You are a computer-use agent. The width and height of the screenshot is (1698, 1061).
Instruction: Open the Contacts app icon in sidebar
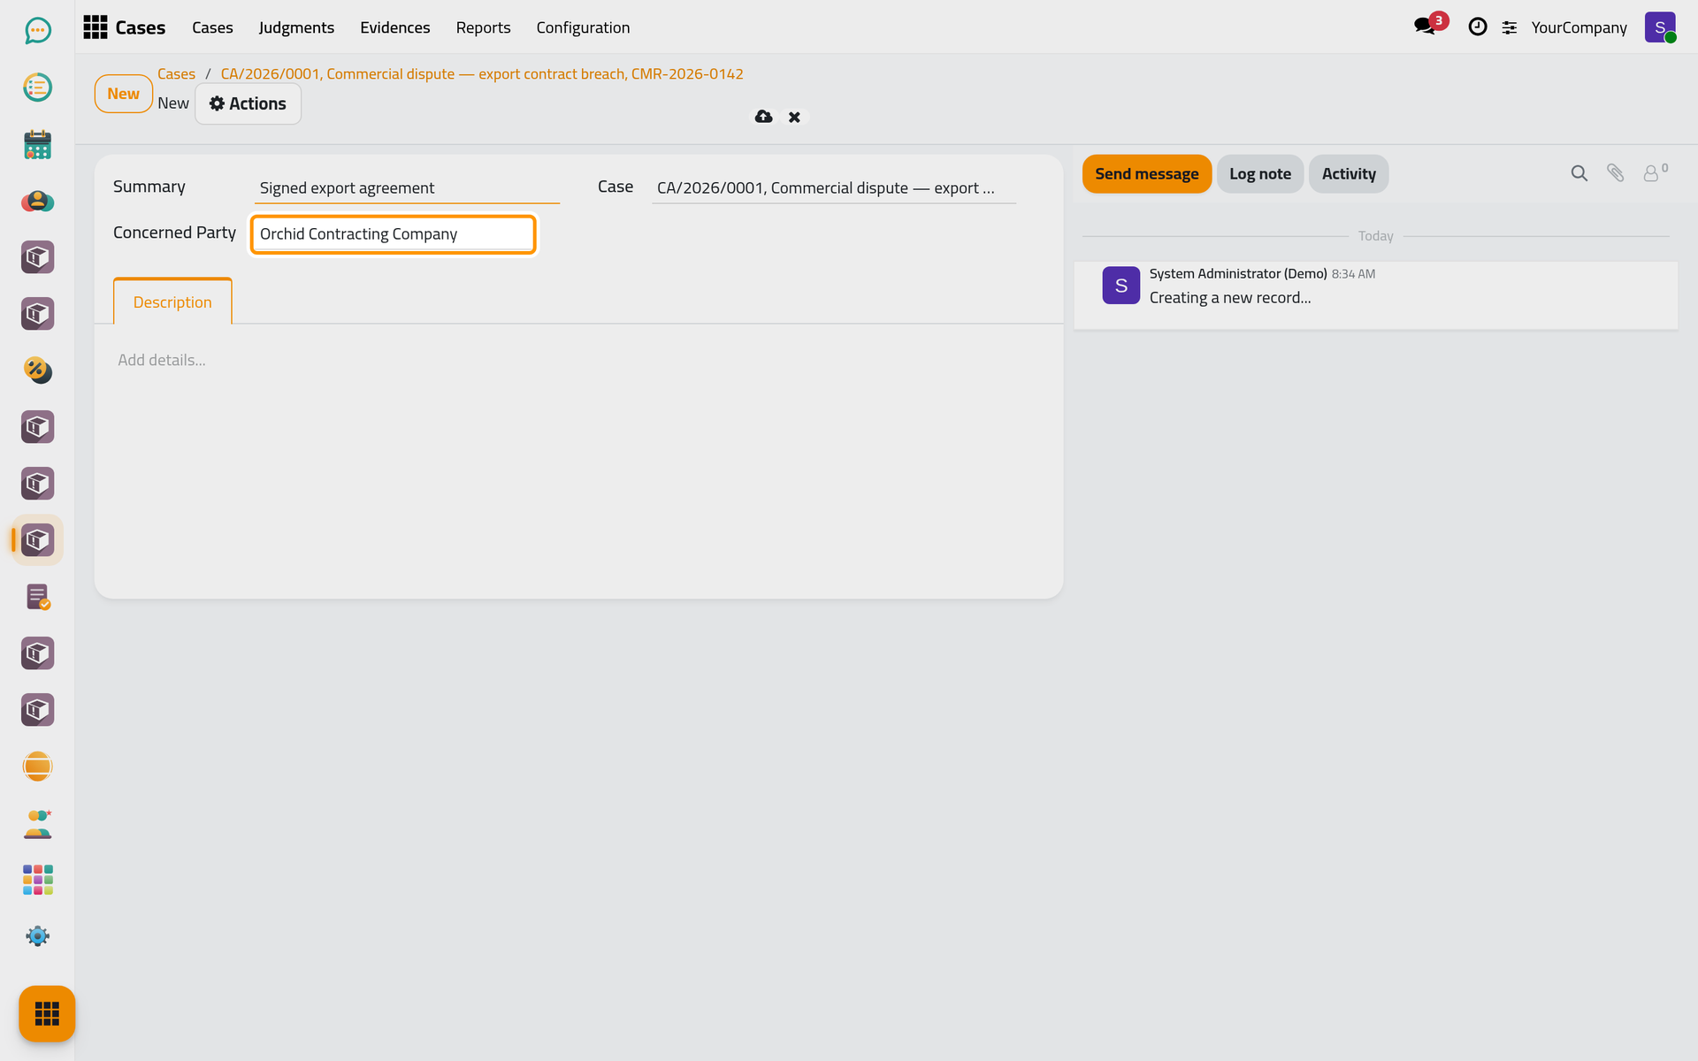pos(37,201)
